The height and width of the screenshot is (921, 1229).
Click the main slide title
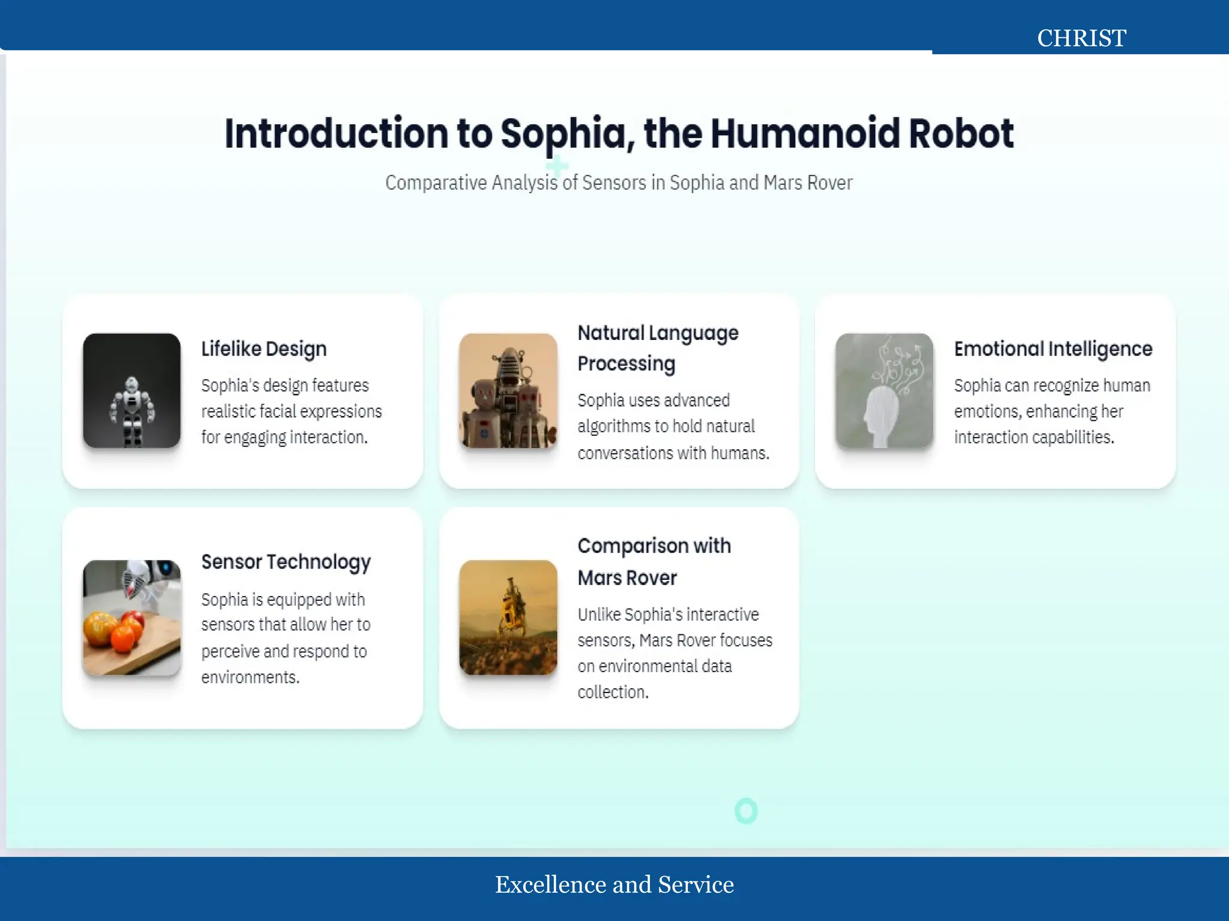(x=619, y=133)
